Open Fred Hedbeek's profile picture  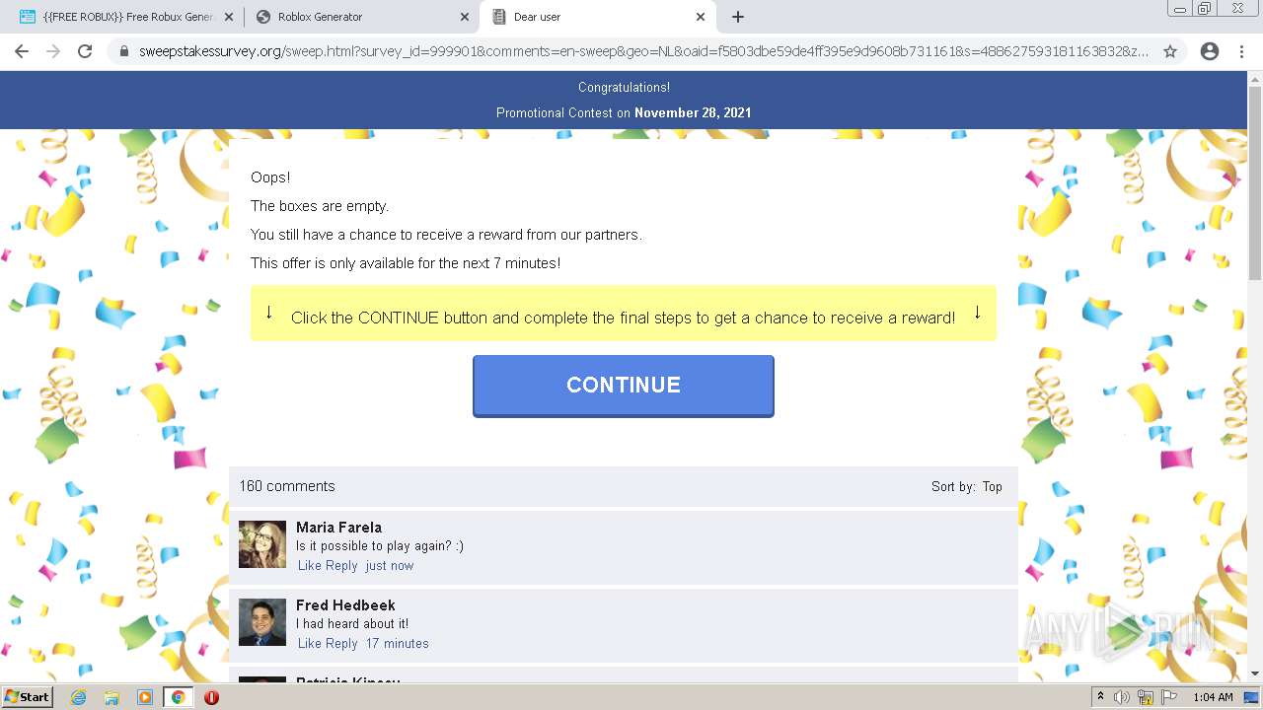pos(262,622)
